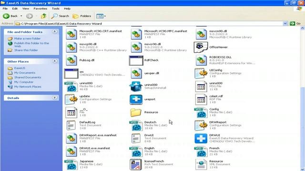Screen dimensions: 305x171
Task: Select the msvcm90.dll file name
Action: [x=218, y=31]
